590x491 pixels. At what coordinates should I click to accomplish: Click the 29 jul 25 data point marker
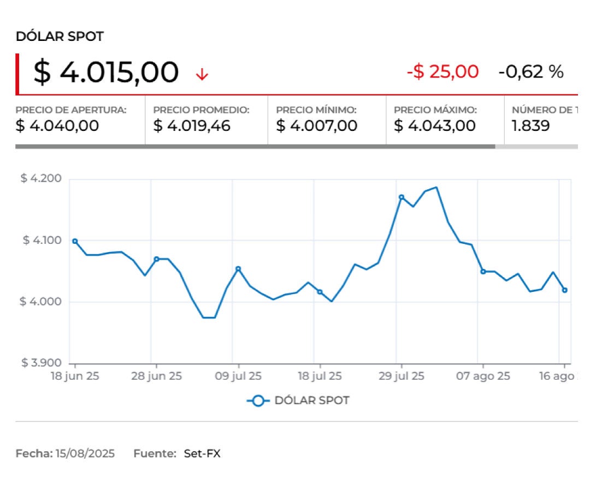click(401, 197)
